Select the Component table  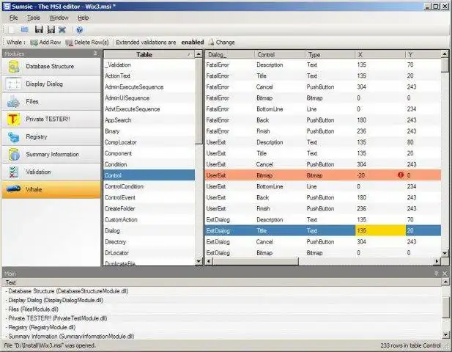[x=149, y=153]
